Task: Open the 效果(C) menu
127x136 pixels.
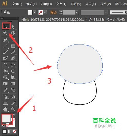Action: point(91,4)
